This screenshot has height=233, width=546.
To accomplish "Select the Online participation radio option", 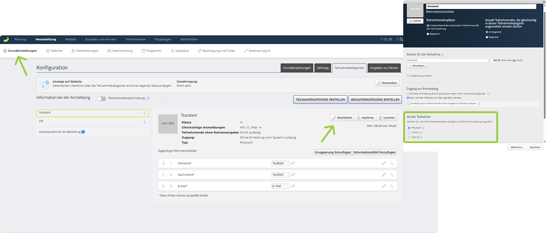I will tap(409, 132).
